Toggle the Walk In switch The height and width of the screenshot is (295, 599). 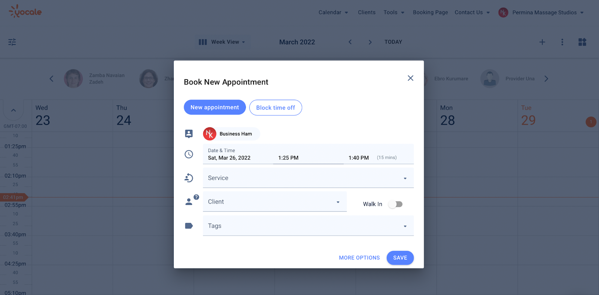(x=395, y=204)
